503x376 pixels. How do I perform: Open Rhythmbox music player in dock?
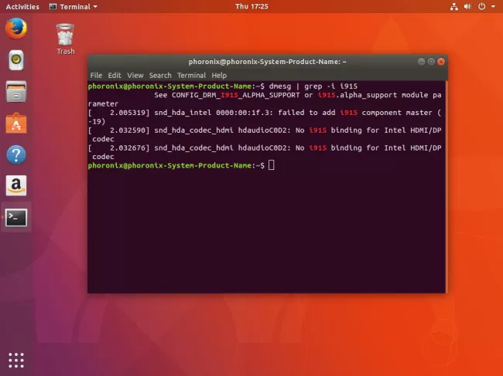pyautogui.click(x=16, y=59)
